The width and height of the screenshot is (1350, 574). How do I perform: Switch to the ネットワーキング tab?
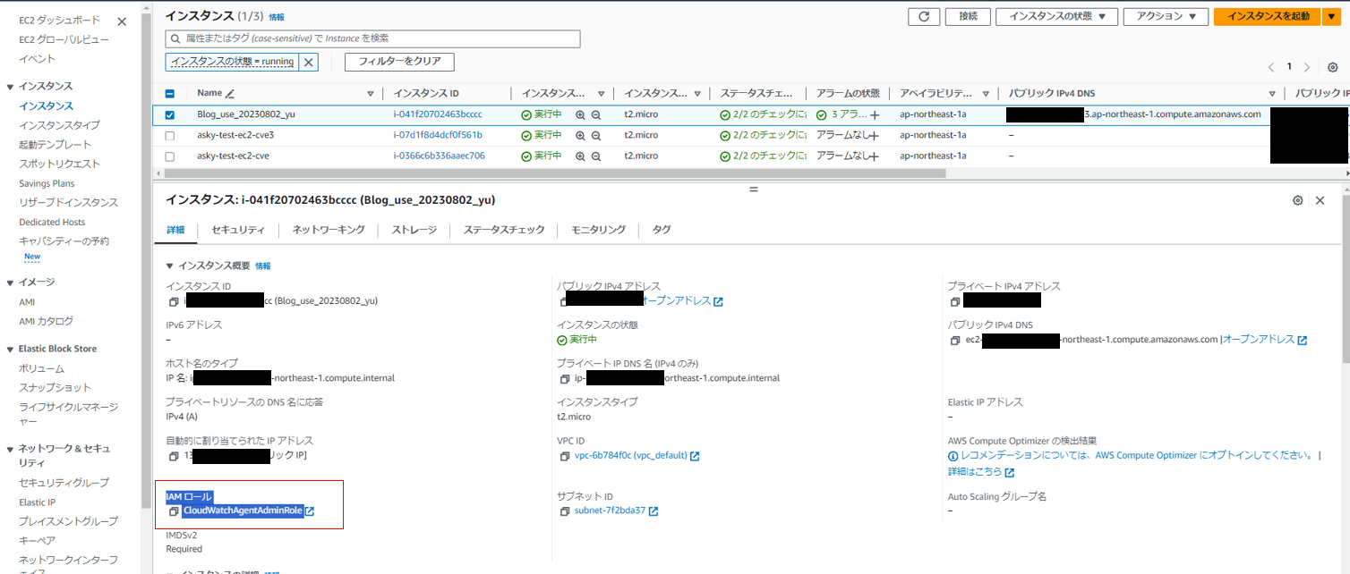pyautogui.click(x=329, y=230)
